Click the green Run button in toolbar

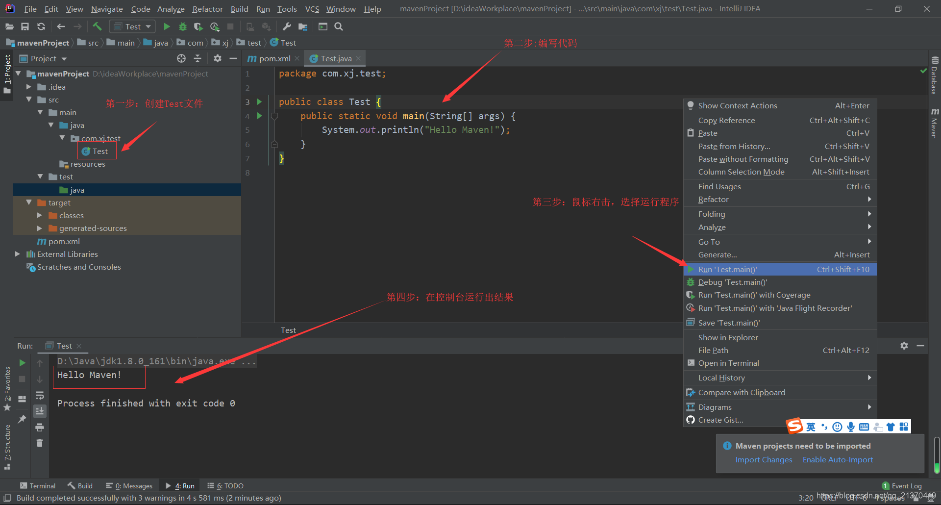click(167, 26)
